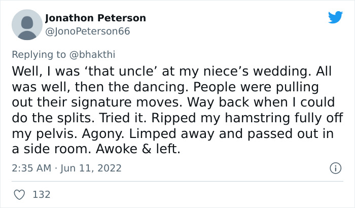355x208 pixels.
Task: Open Jonathon Peterson's profile avatar
Action: [x=26, y=24]
